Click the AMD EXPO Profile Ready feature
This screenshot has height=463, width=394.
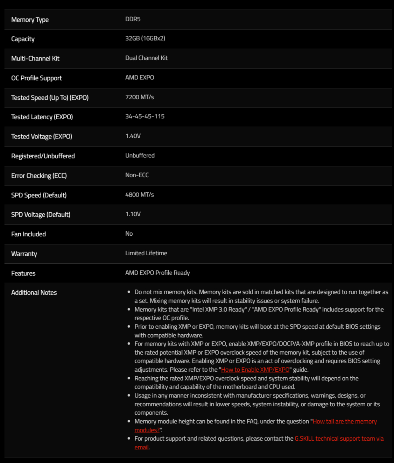[x=157, y=273]
